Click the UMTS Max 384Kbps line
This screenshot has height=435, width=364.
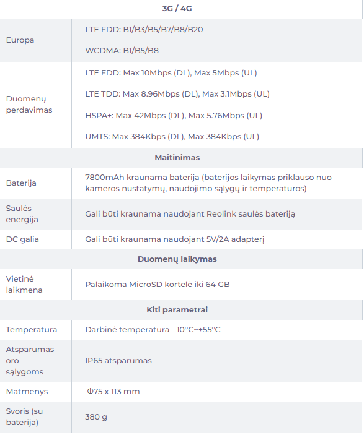(172, 137)
